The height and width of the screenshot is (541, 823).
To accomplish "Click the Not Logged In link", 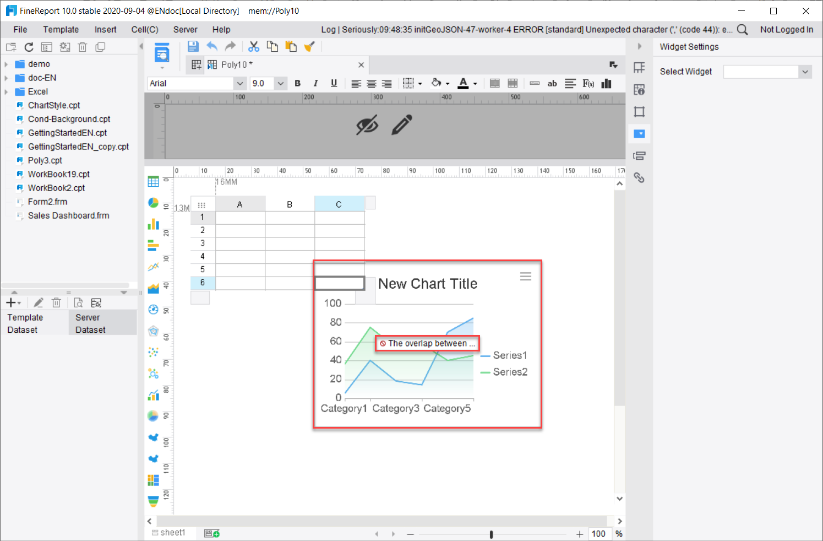I will tap(786, 30).
